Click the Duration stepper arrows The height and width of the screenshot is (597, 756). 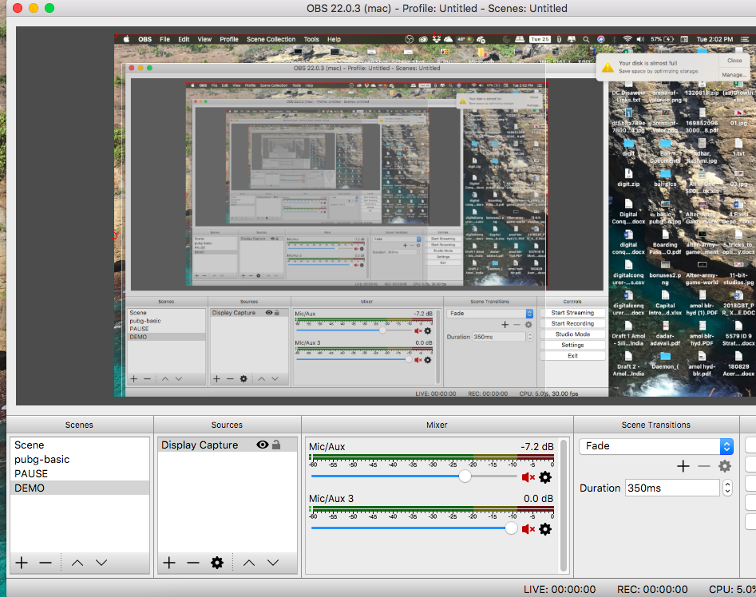tap(727, 488)
